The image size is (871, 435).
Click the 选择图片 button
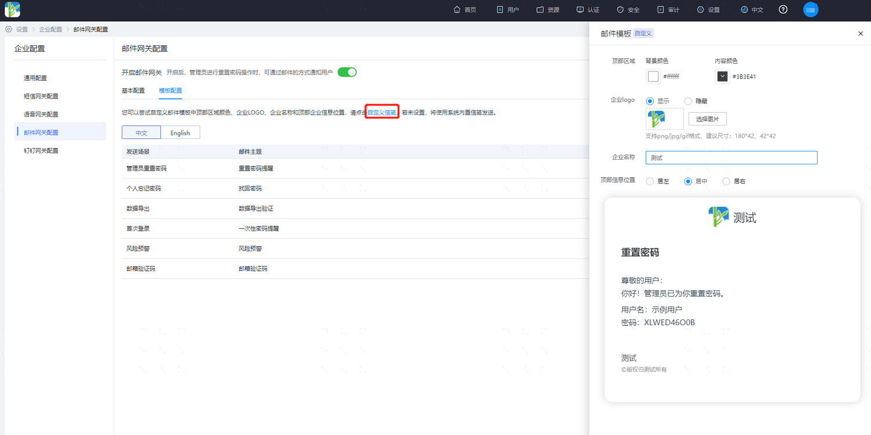pyautogui.click(x=707, y=119)
